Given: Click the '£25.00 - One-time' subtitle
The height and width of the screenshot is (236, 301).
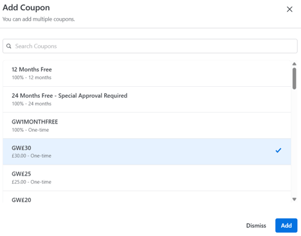Looking at the screenshot, I should point(32,182).
